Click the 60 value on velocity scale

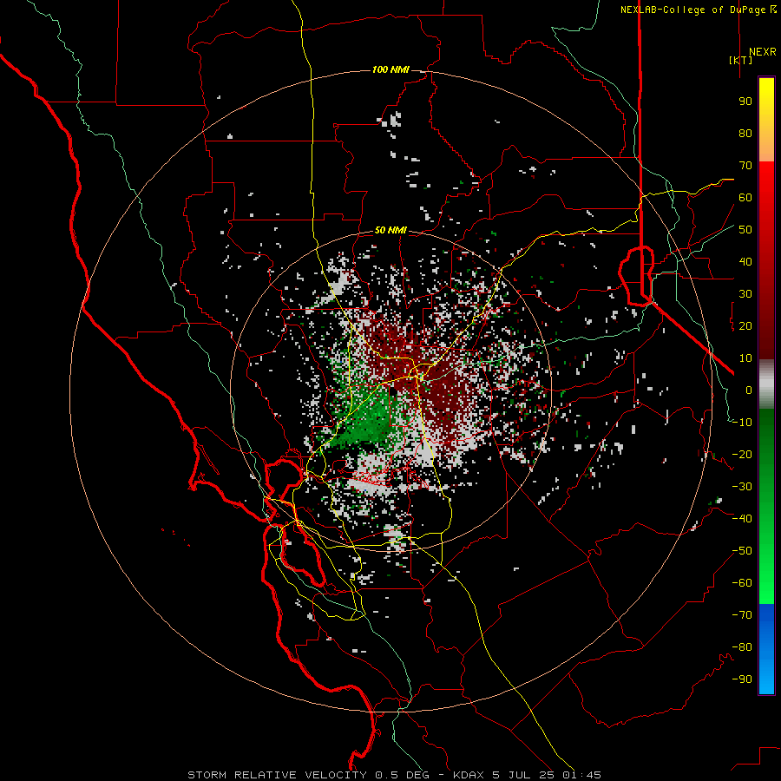[745, 198]
